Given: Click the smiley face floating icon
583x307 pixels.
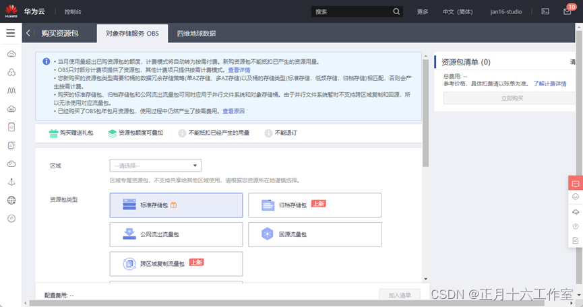Looking at the screenshot, I should click(576, 197).
